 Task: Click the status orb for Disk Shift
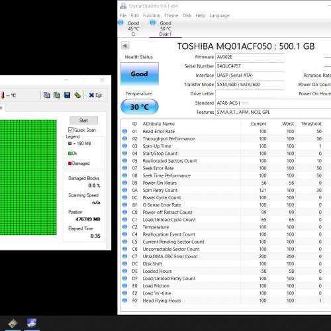(x=124, y=263)
